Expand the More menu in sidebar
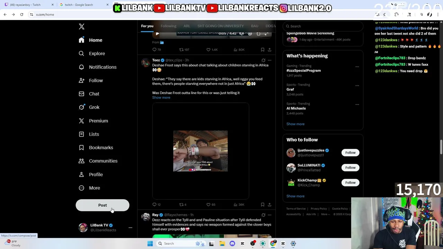This screenshot has height=249, width=443. pos(89,188)
